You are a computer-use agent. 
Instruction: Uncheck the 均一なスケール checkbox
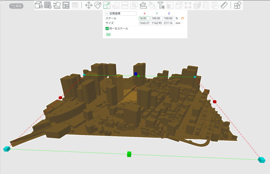click(107, 29)
